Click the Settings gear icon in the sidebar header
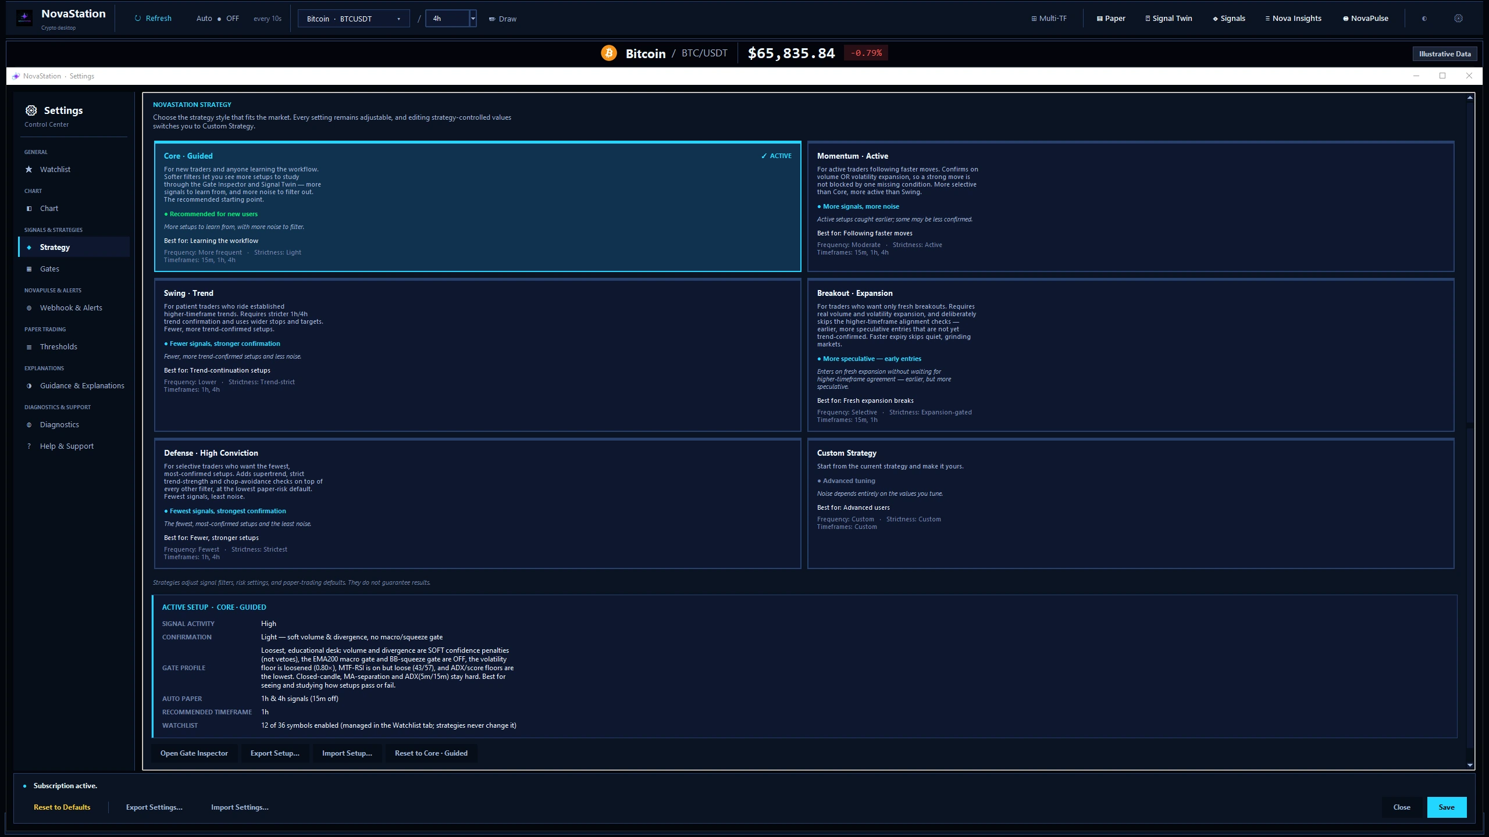This screenshot has height=837, width=1489. pos(31,110)
